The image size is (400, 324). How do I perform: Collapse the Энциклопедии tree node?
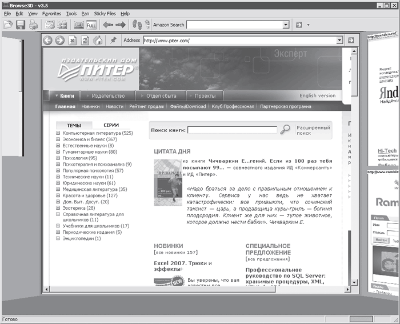pos(58,238)
